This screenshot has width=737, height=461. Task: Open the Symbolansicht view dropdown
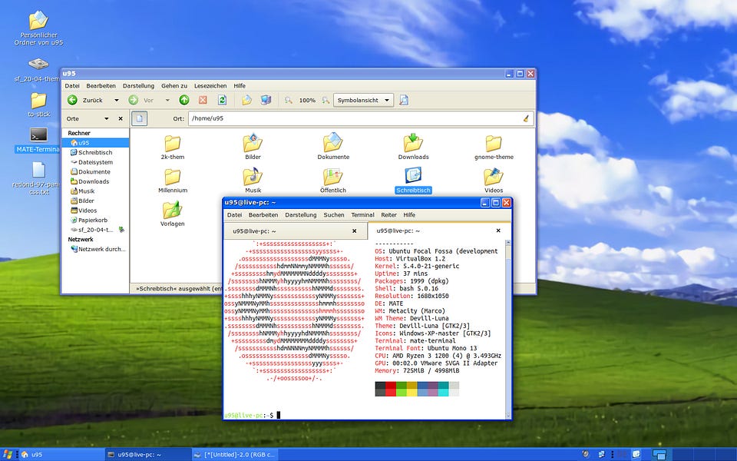tap(362, 100)
